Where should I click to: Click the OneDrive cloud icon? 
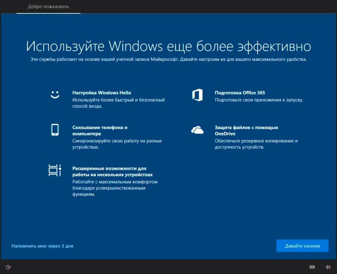pos(197,130)
